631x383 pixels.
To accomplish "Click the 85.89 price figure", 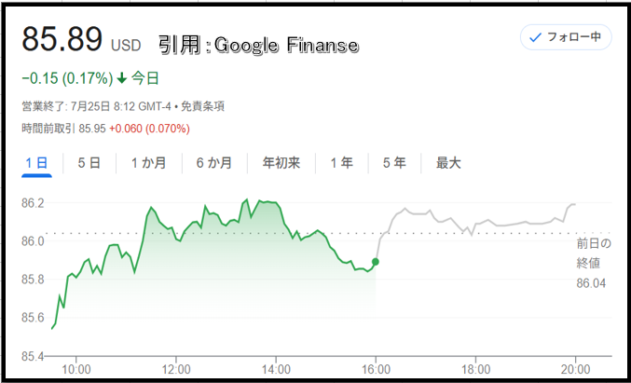I will (x=62, y=39).
